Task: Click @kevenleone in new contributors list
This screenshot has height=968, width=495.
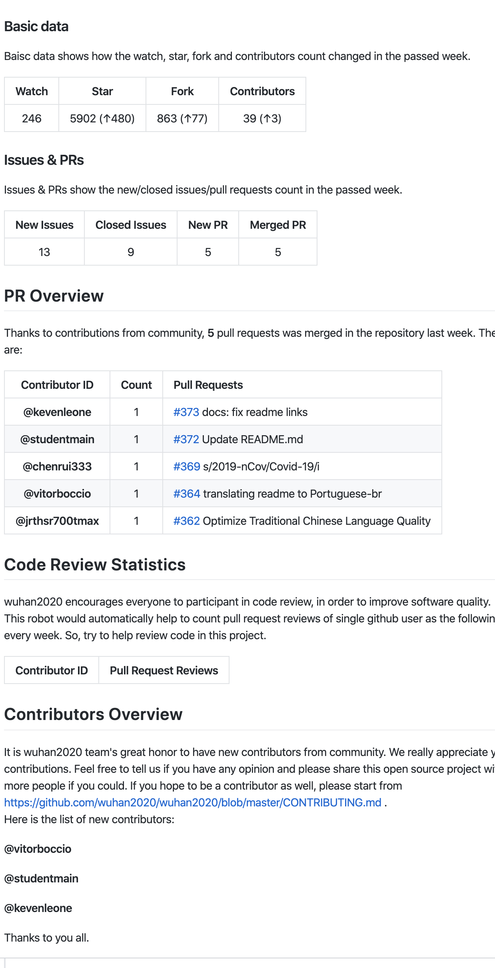Action: (38, 908)
